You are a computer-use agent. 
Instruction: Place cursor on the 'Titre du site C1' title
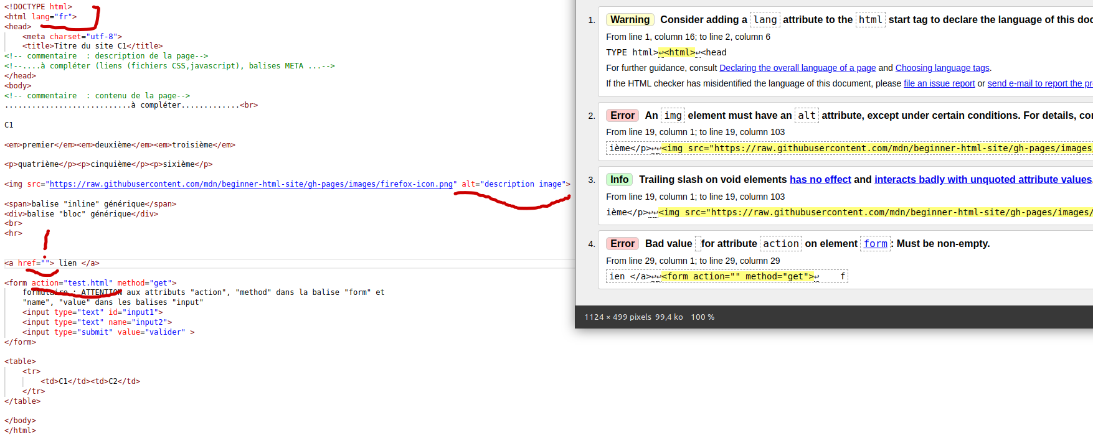90,46
